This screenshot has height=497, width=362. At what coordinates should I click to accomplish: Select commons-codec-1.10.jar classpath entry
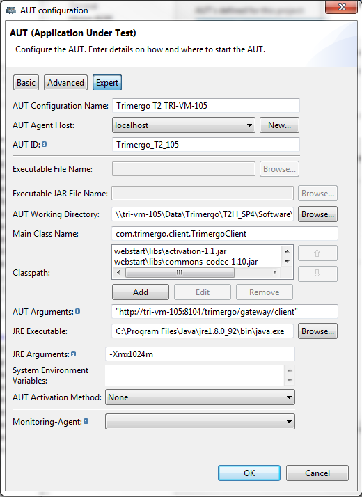coord(186,262)
